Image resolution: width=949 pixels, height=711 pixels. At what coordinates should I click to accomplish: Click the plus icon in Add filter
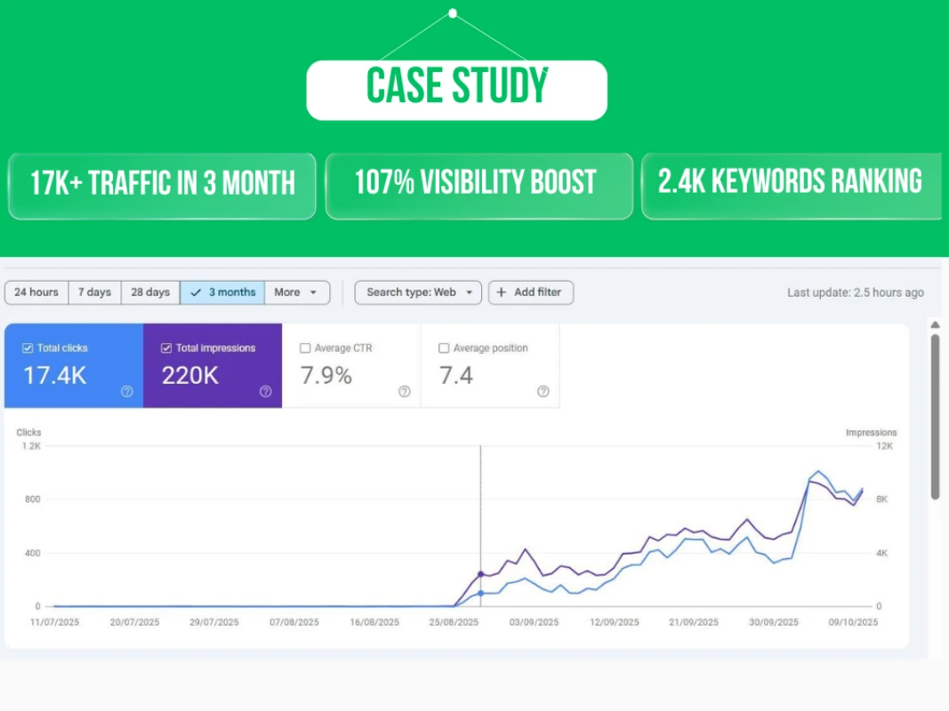point(500,292)
